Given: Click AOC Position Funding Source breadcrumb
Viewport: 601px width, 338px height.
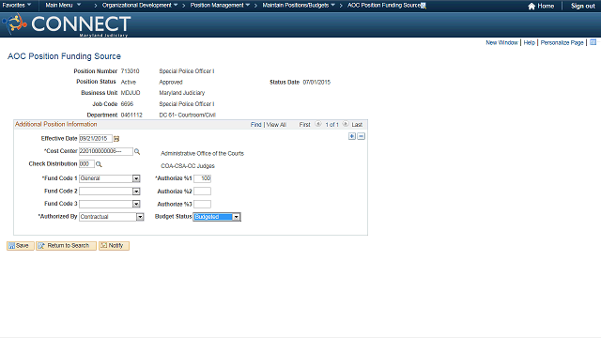Looking at the screenshot, I should pyautogui.click(x=384, y=6).
